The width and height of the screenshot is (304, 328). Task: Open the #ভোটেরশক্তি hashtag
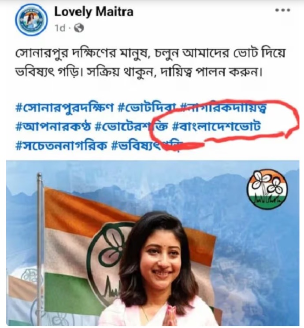point(131,126)
